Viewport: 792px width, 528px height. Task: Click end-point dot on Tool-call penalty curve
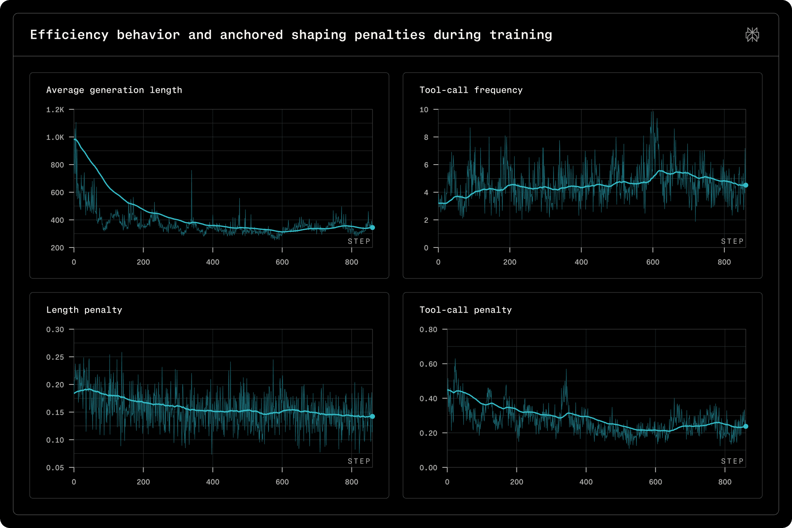[x=745, y=426]
